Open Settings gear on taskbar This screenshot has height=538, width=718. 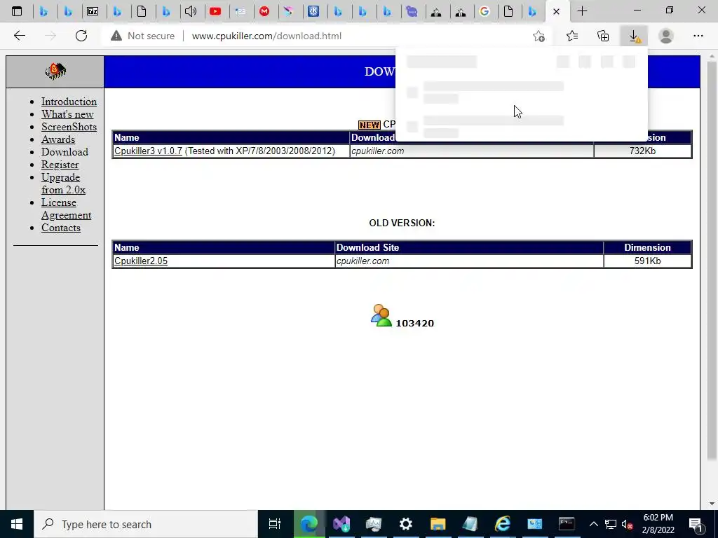tap(406, 524)
